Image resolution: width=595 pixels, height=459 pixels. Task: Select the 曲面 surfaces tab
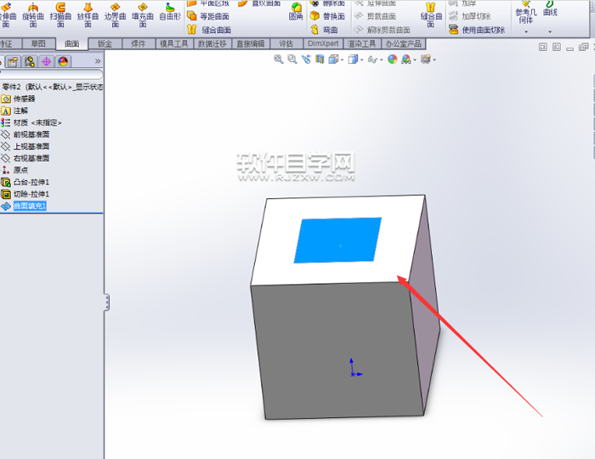click(71, 43)
